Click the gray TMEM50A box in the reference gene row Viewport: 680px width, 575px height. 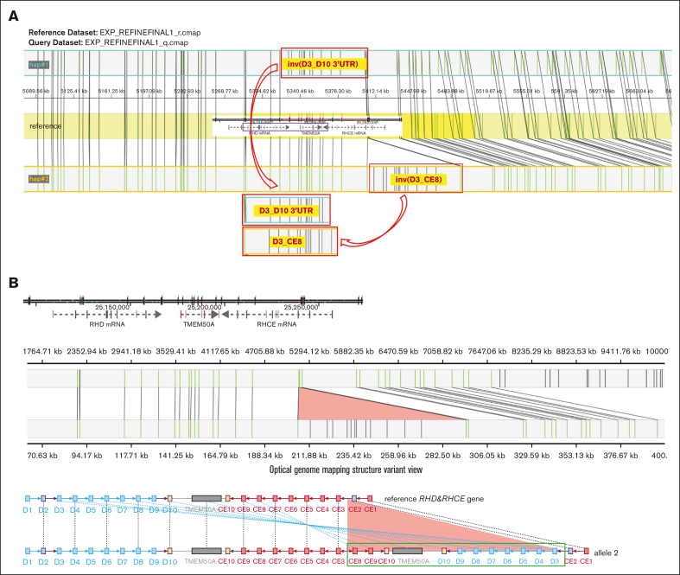(x=207, y=499)
